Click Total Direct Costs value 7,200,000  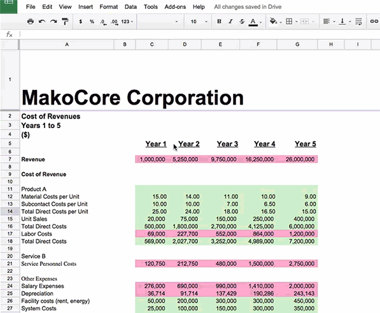click(302, 242)
